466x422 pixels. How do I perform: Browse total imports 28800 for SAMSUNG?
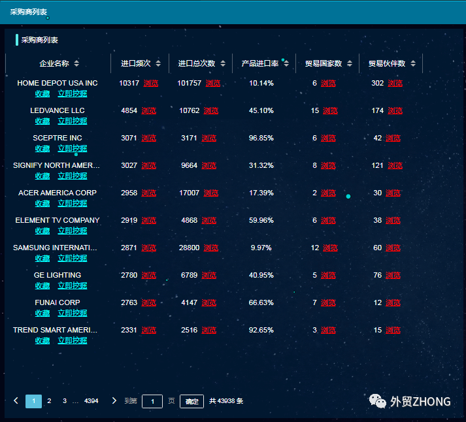[211, 248]
